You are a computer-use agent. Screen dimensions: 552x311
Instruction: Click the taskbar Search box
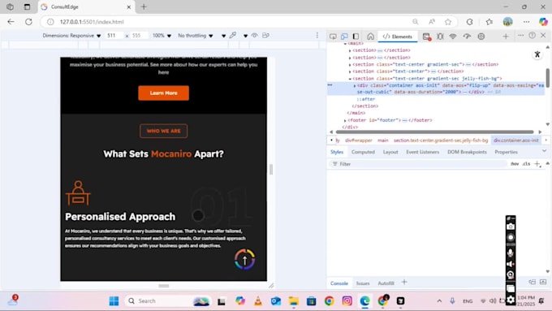click(x=168, y=301)
